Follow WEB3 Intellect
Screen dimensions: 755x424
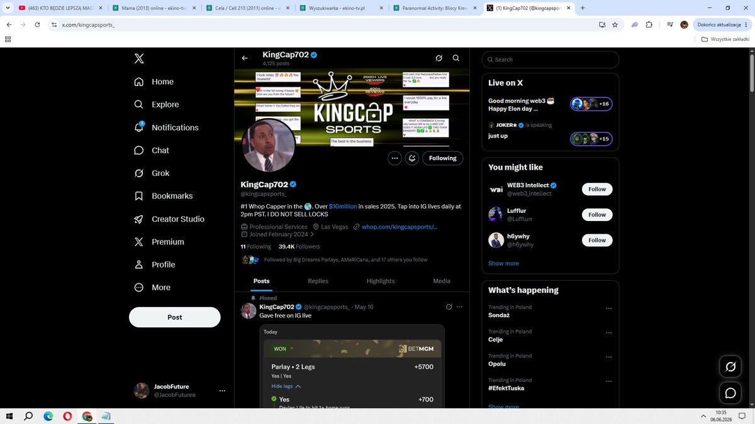pos(597,189)
